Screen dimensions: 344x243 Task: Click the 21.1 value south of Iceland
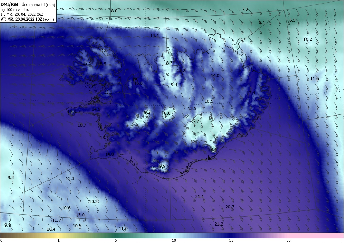[x=200, y=197]
